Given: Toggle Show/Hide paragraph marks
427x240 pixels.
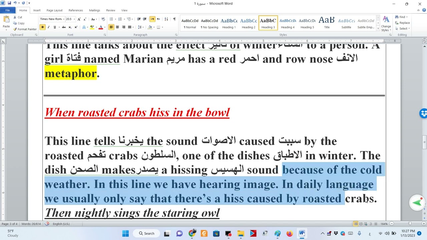Looking at the screenshot, I should [174, 19].
